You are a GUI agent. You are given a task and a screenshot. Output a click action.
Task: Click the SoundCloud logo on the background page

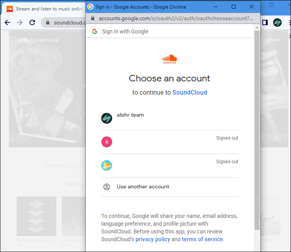(x=38, y=40)
